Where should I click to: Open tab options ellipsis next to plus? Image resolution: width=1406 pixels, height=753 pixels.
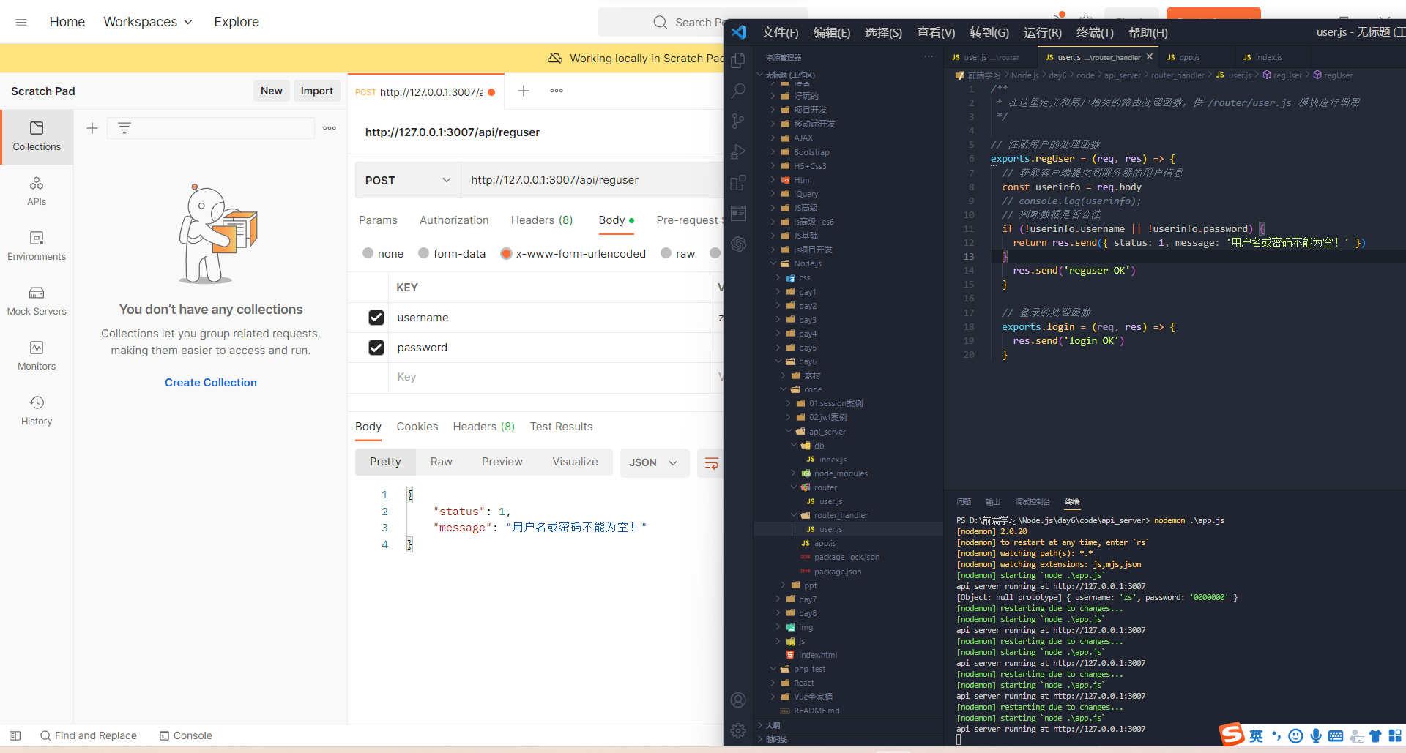tap(557, 91)
